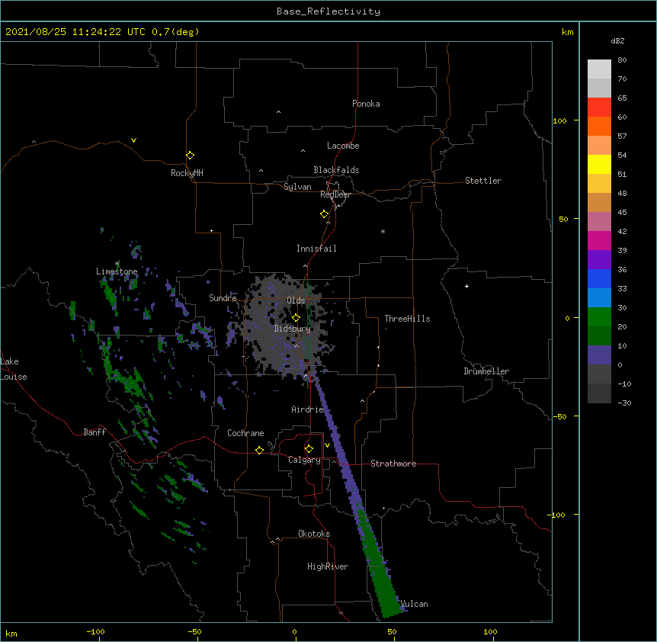The width and height of the screenshot is (657, 642).
Task: Click the Sundre town label
Action: point(223,298)
